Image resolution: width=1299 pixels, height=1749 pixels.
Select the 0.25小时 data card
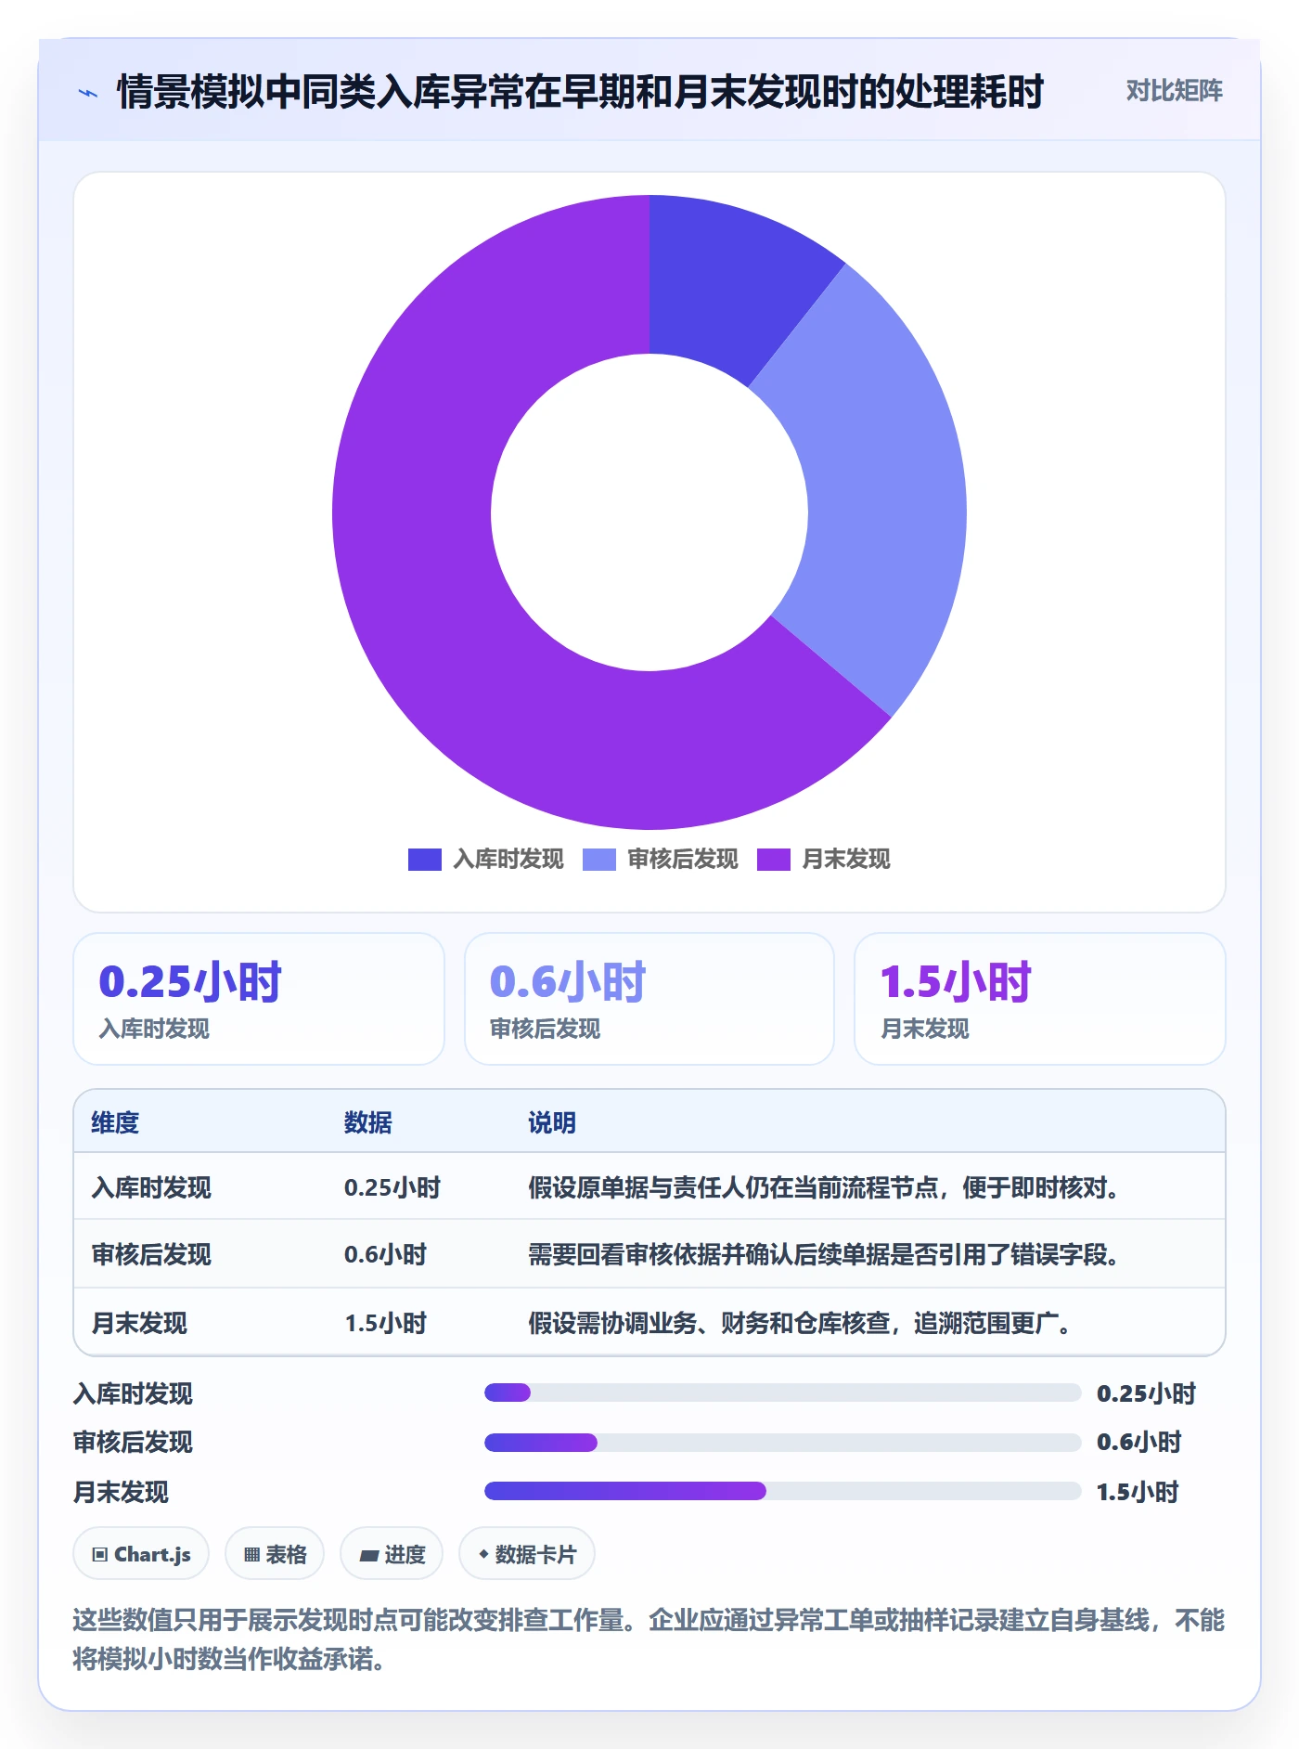point(259,999)
